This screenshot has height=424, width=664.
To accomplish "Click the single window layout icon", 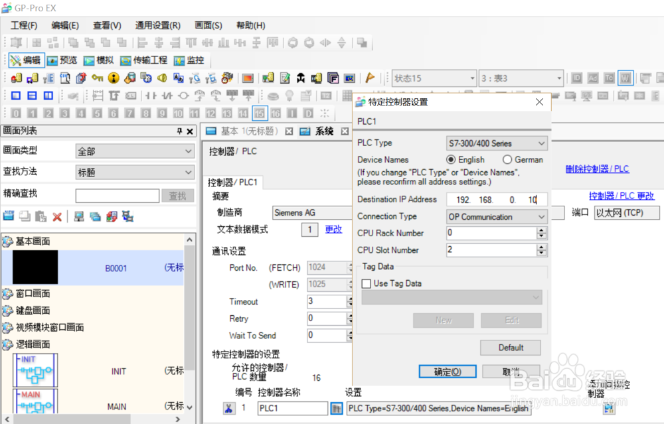I will point(16,96).
